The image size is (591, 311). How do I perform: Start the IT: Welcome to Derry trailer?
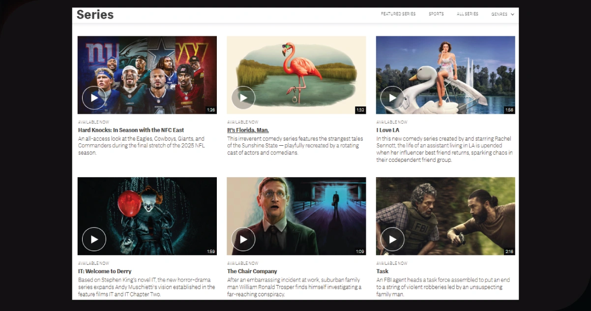[94, 239]
